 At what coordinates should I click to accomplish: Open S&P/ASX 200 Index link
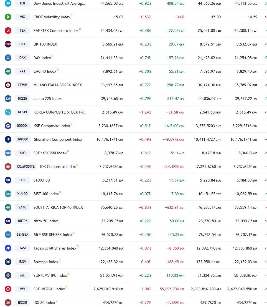pos(50,153)
